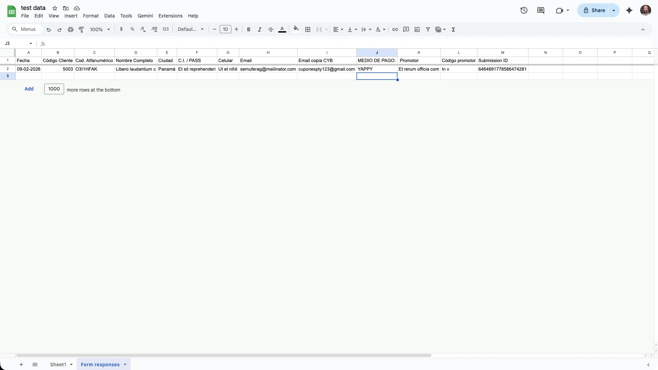Format selection as currency
Image resolution: width=658 pixels, height=370 pixels.
point(121,29)
